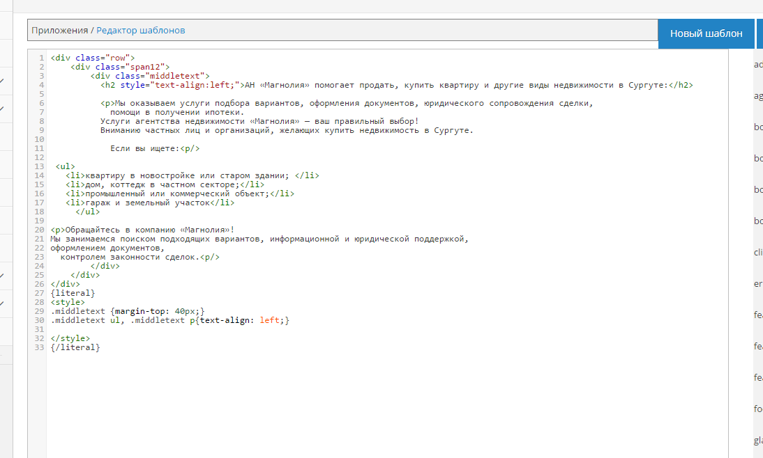The width and height of the screenshot is (763, 458).
Task: Click the Новый шаблон button
Action: (x=706, y=33)
